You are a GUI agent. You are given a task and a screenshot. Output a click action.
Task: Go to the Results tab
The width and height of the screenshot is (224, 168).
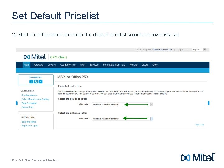pyautogui.click(x=133, y=65)
